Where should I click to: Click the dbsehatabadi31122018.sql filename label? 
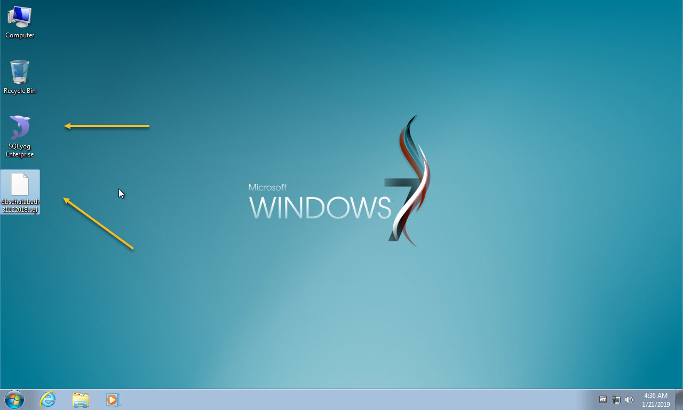tap(20, 206)
